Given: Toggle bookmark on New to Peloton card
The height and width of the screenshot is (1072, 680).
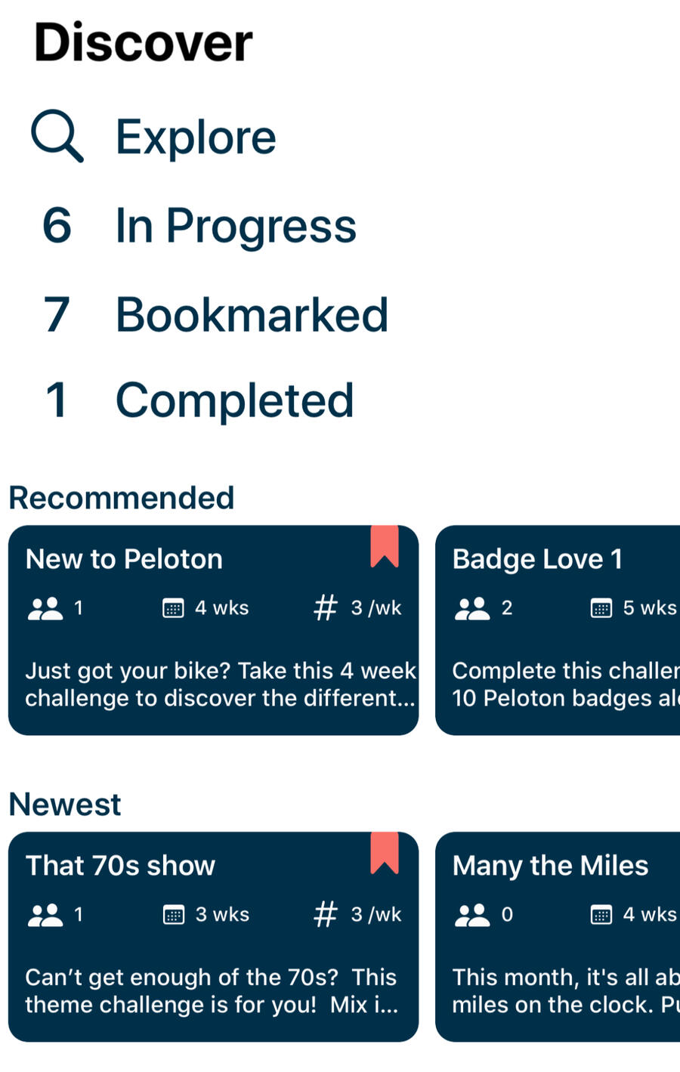Looking at the screenshot, I should pos(384,546).
